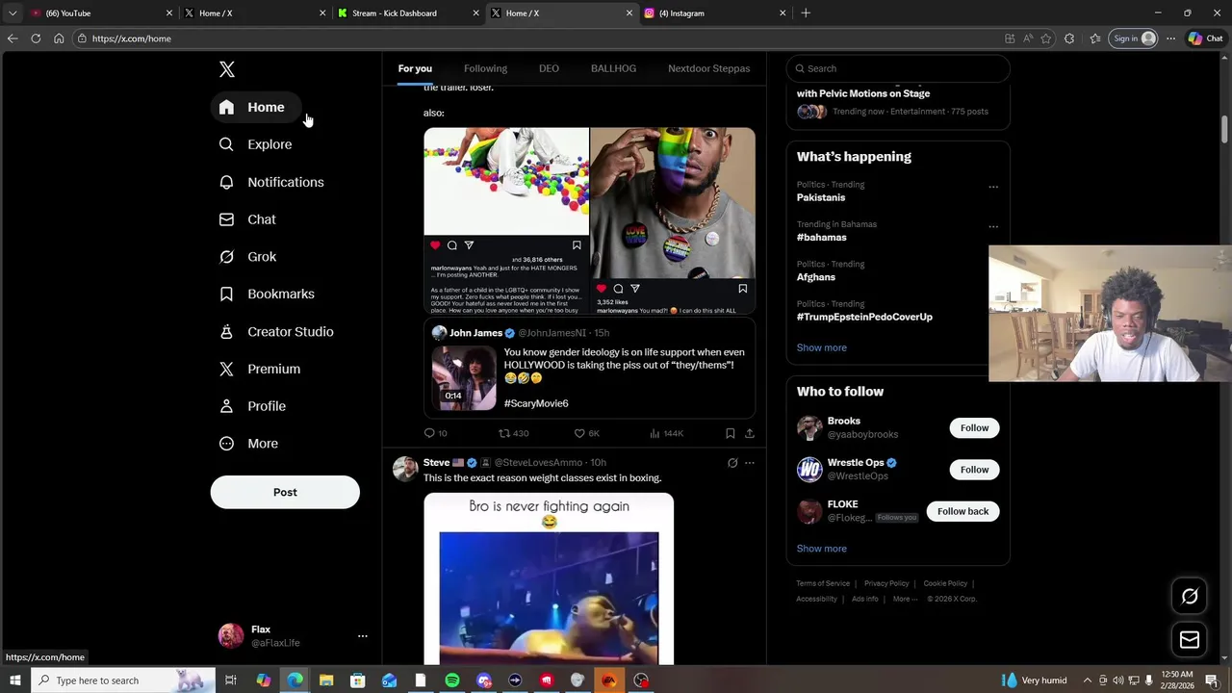Open more options on Steve's post
Viewport: 1232px width, 693px height.
(x=749, y=463)
